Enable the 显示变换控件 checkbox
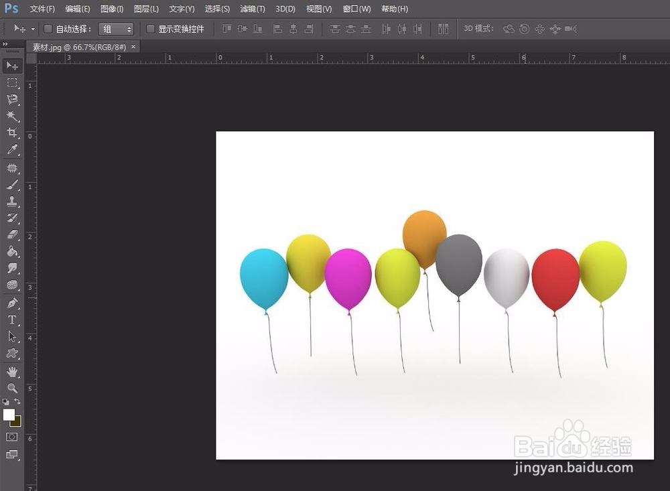670x491 pixels. [x=150, y=29]
